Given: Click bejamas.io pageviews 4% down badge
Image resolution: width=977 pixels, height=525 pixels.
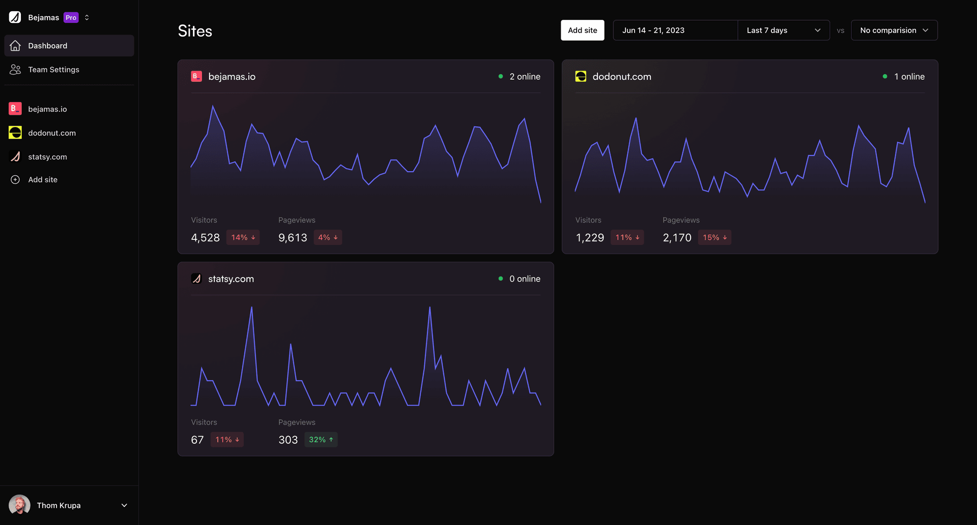Looking at the screenshot, I should coord(328,237).
